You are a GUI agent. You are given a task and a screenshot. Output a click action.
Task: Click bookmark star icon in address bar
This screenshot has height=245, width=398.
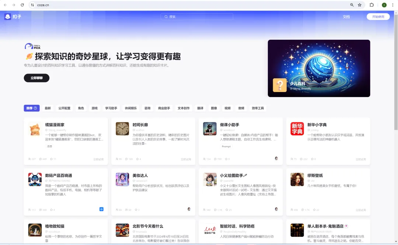point(360,5)
